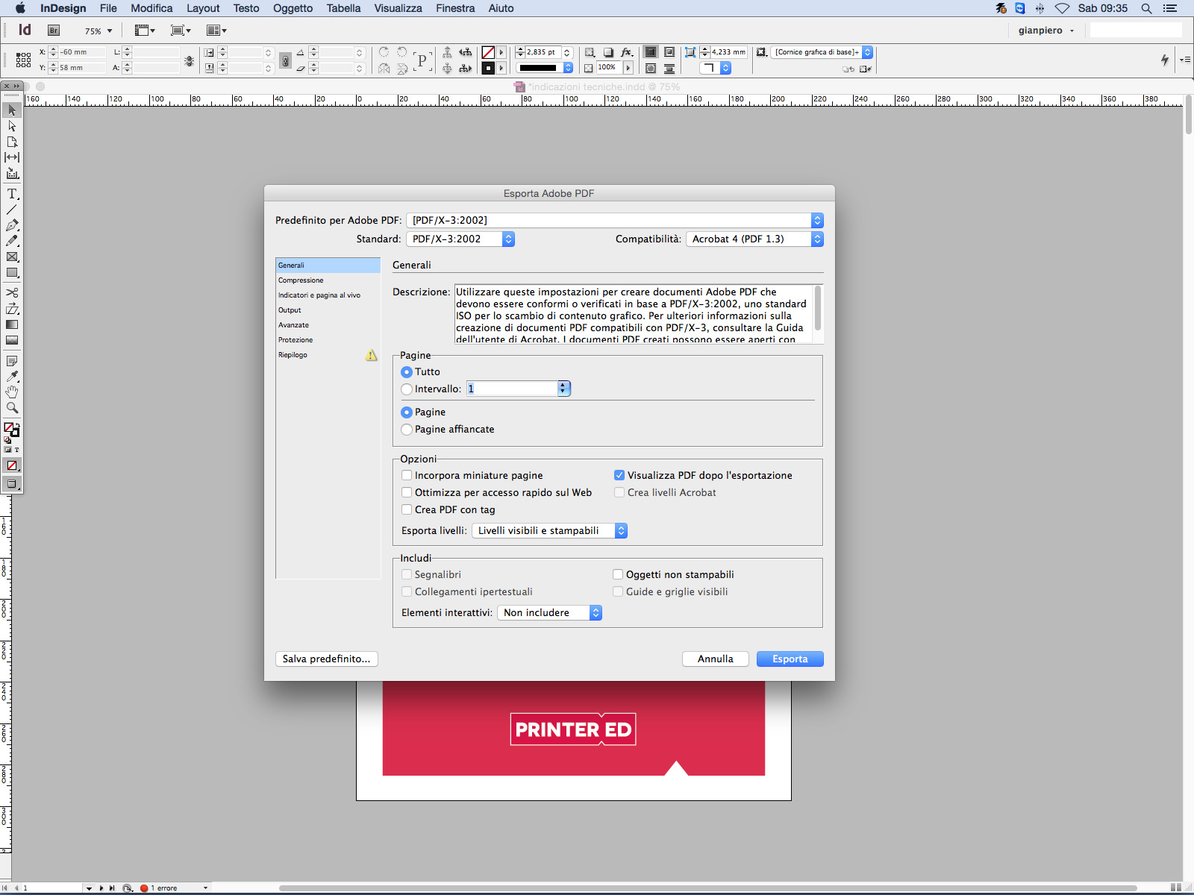Viewport: 1194px width, 895px height.
Task: Select the Rectangle Frame tool
Action: pyautogui.click(x=12, y=257)
